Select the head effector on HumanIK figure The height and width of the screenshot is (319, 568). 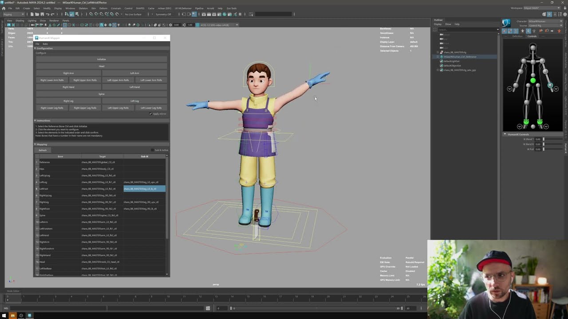532,47
